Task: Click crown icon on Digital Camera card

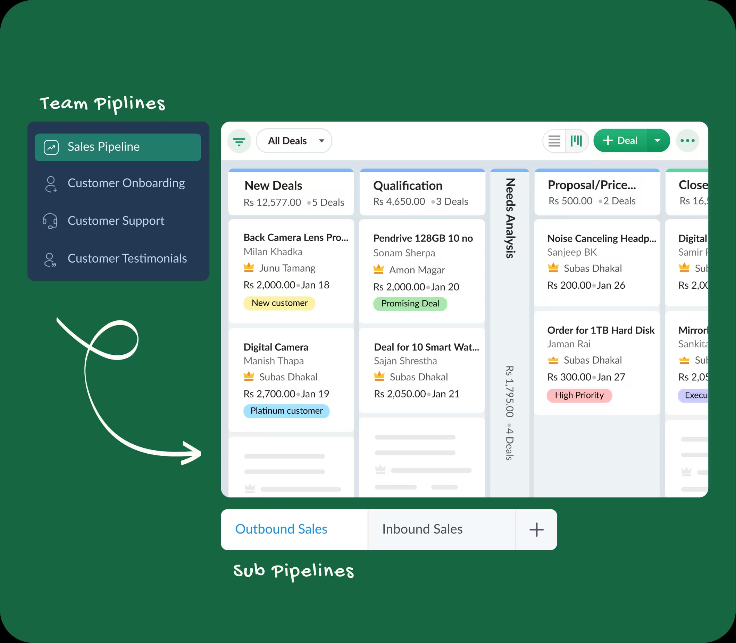Action: [249, 377]
